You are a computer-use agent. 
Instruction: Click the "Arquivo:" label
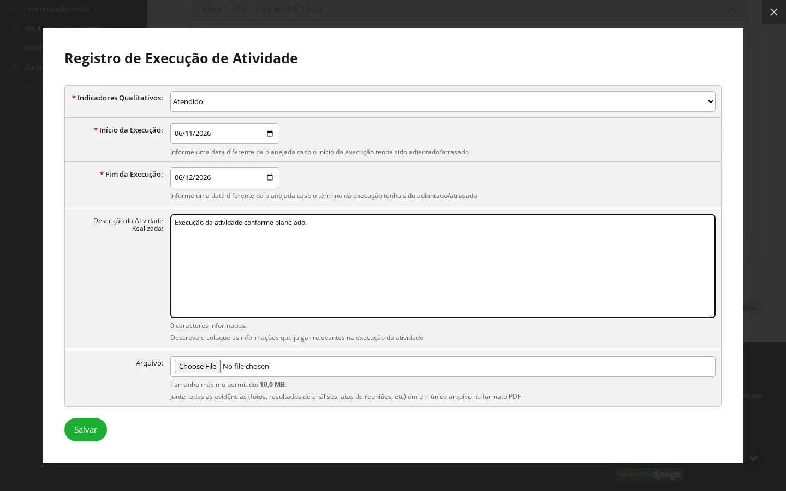(x=150, y=363)
